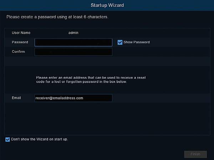
Task: Click into the Confirm password field
Action: (73, 52)
